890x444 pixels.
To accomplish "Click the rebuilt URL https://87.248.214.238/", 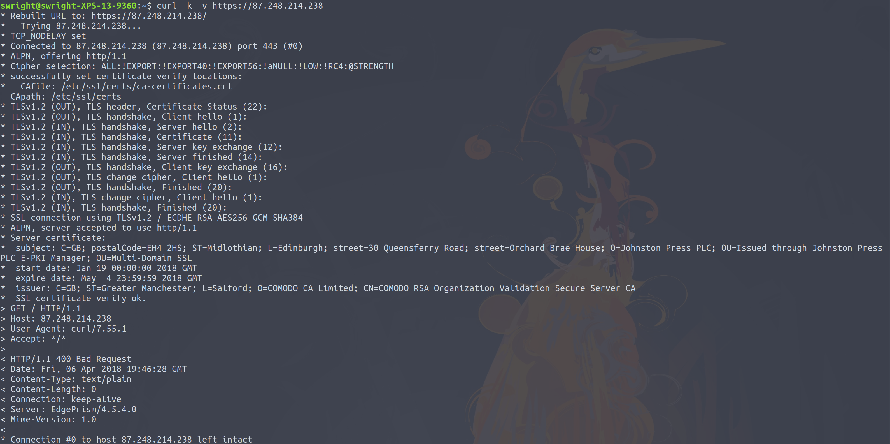I will [148, 16].
